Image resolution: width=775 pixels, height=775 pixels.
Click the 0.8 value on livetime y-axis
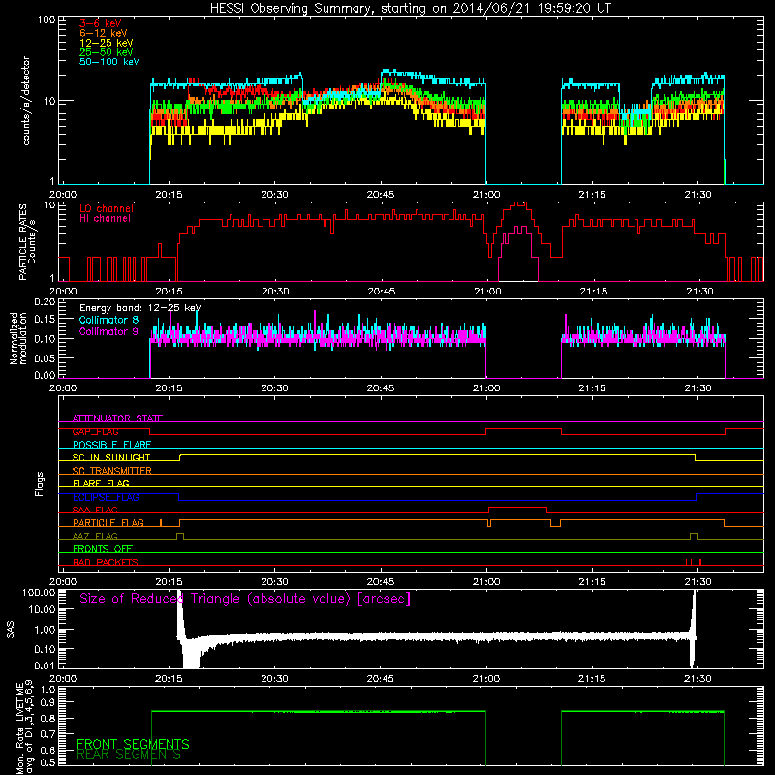[47, 719]
